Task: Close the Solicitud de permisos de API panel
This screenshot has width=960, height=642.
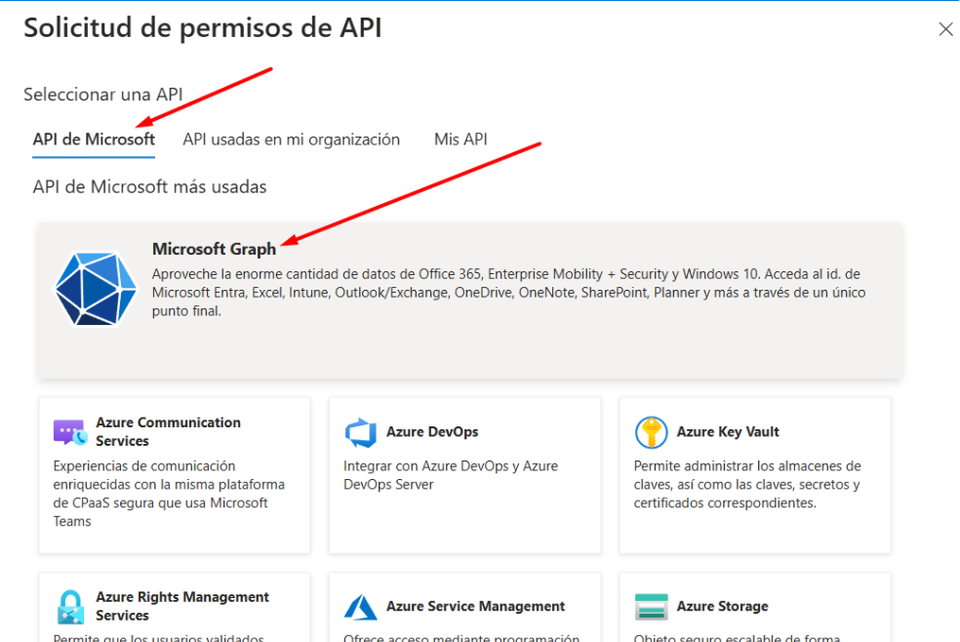Action: pyautogui.click(x=945, y=28)
